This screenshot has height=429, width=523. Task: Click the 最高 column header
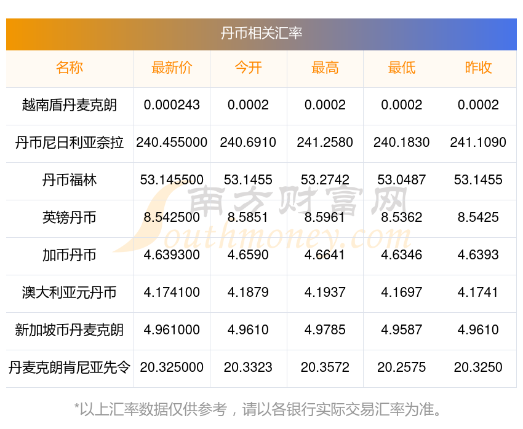coord(325,68)
